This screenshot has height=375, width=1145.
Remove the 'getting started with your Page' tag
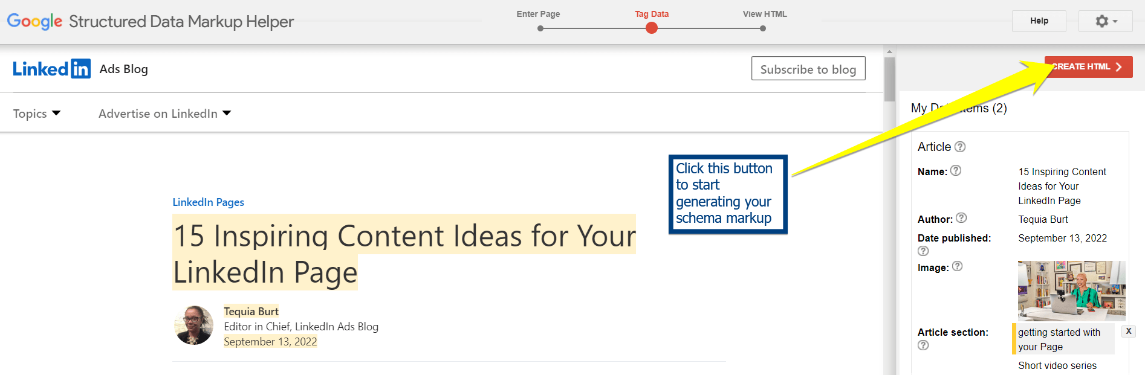click(1128, 331)
